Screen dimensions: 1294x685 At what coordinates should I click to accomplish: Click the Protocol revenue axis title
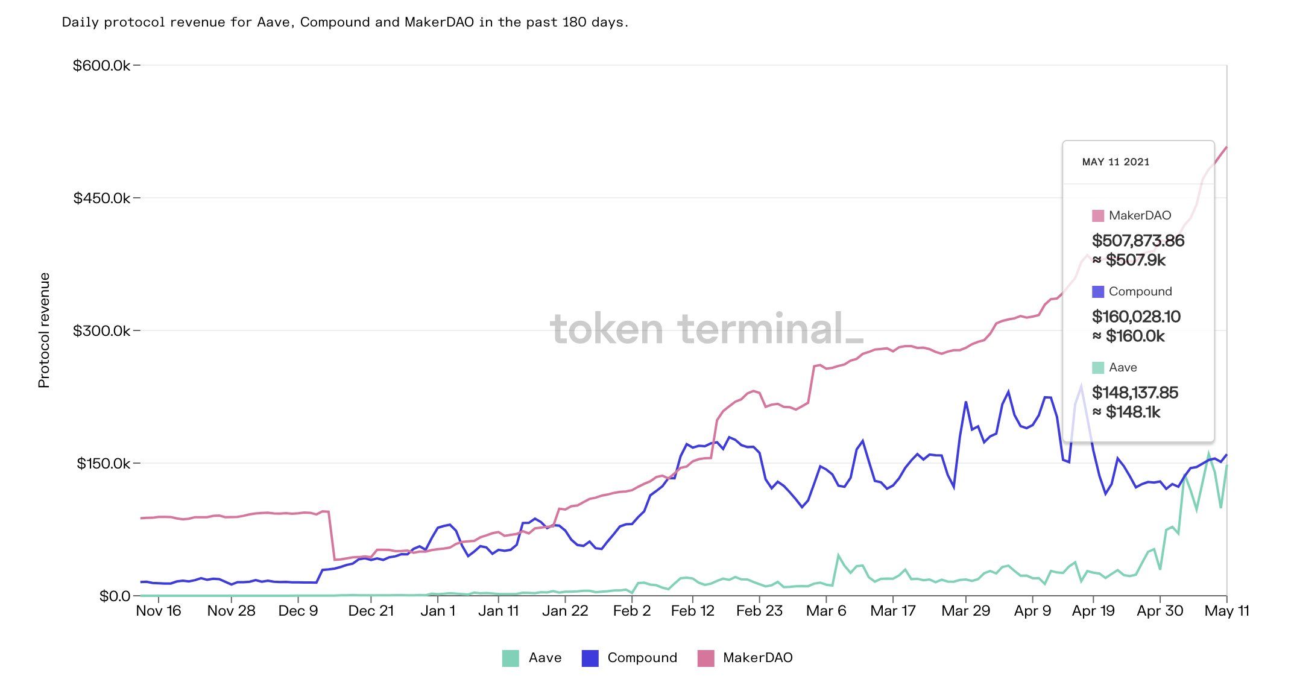coord(44,330)
